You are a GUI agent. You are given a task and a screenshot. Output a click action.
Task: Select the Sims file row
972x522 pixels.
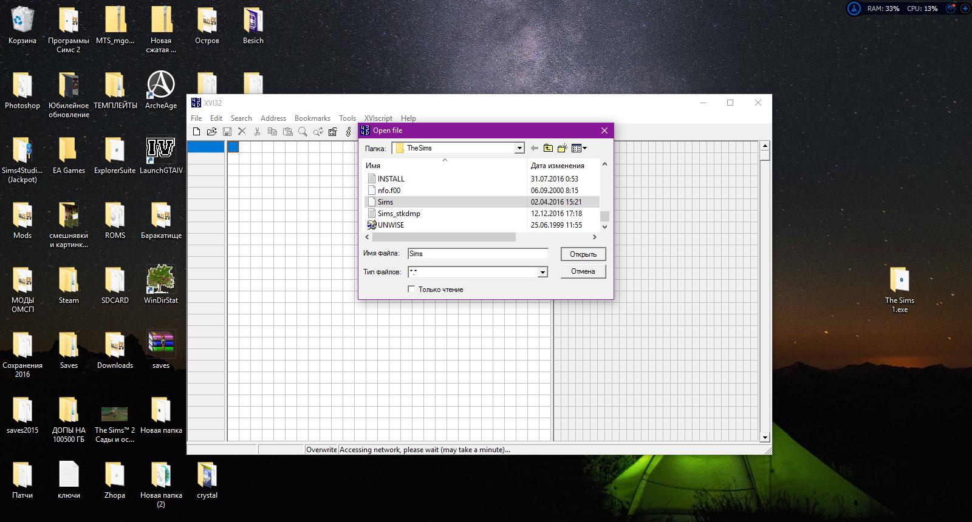tap(482, 202)
